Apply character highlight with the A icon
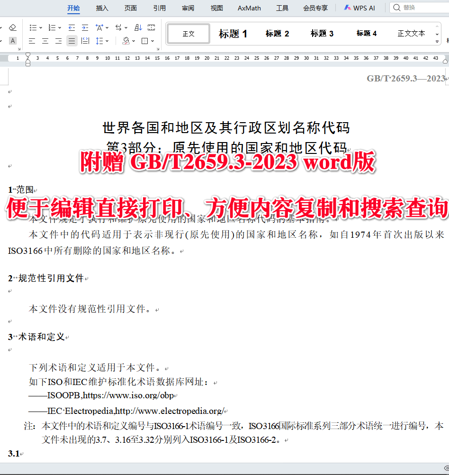The width and height of the screenshot is (449, 475). (x=13, y=41)
